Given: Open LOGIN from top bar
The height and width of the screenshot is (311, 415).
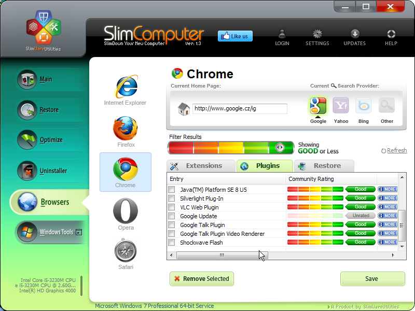Looking at the screenshot, I should (282, 37).
